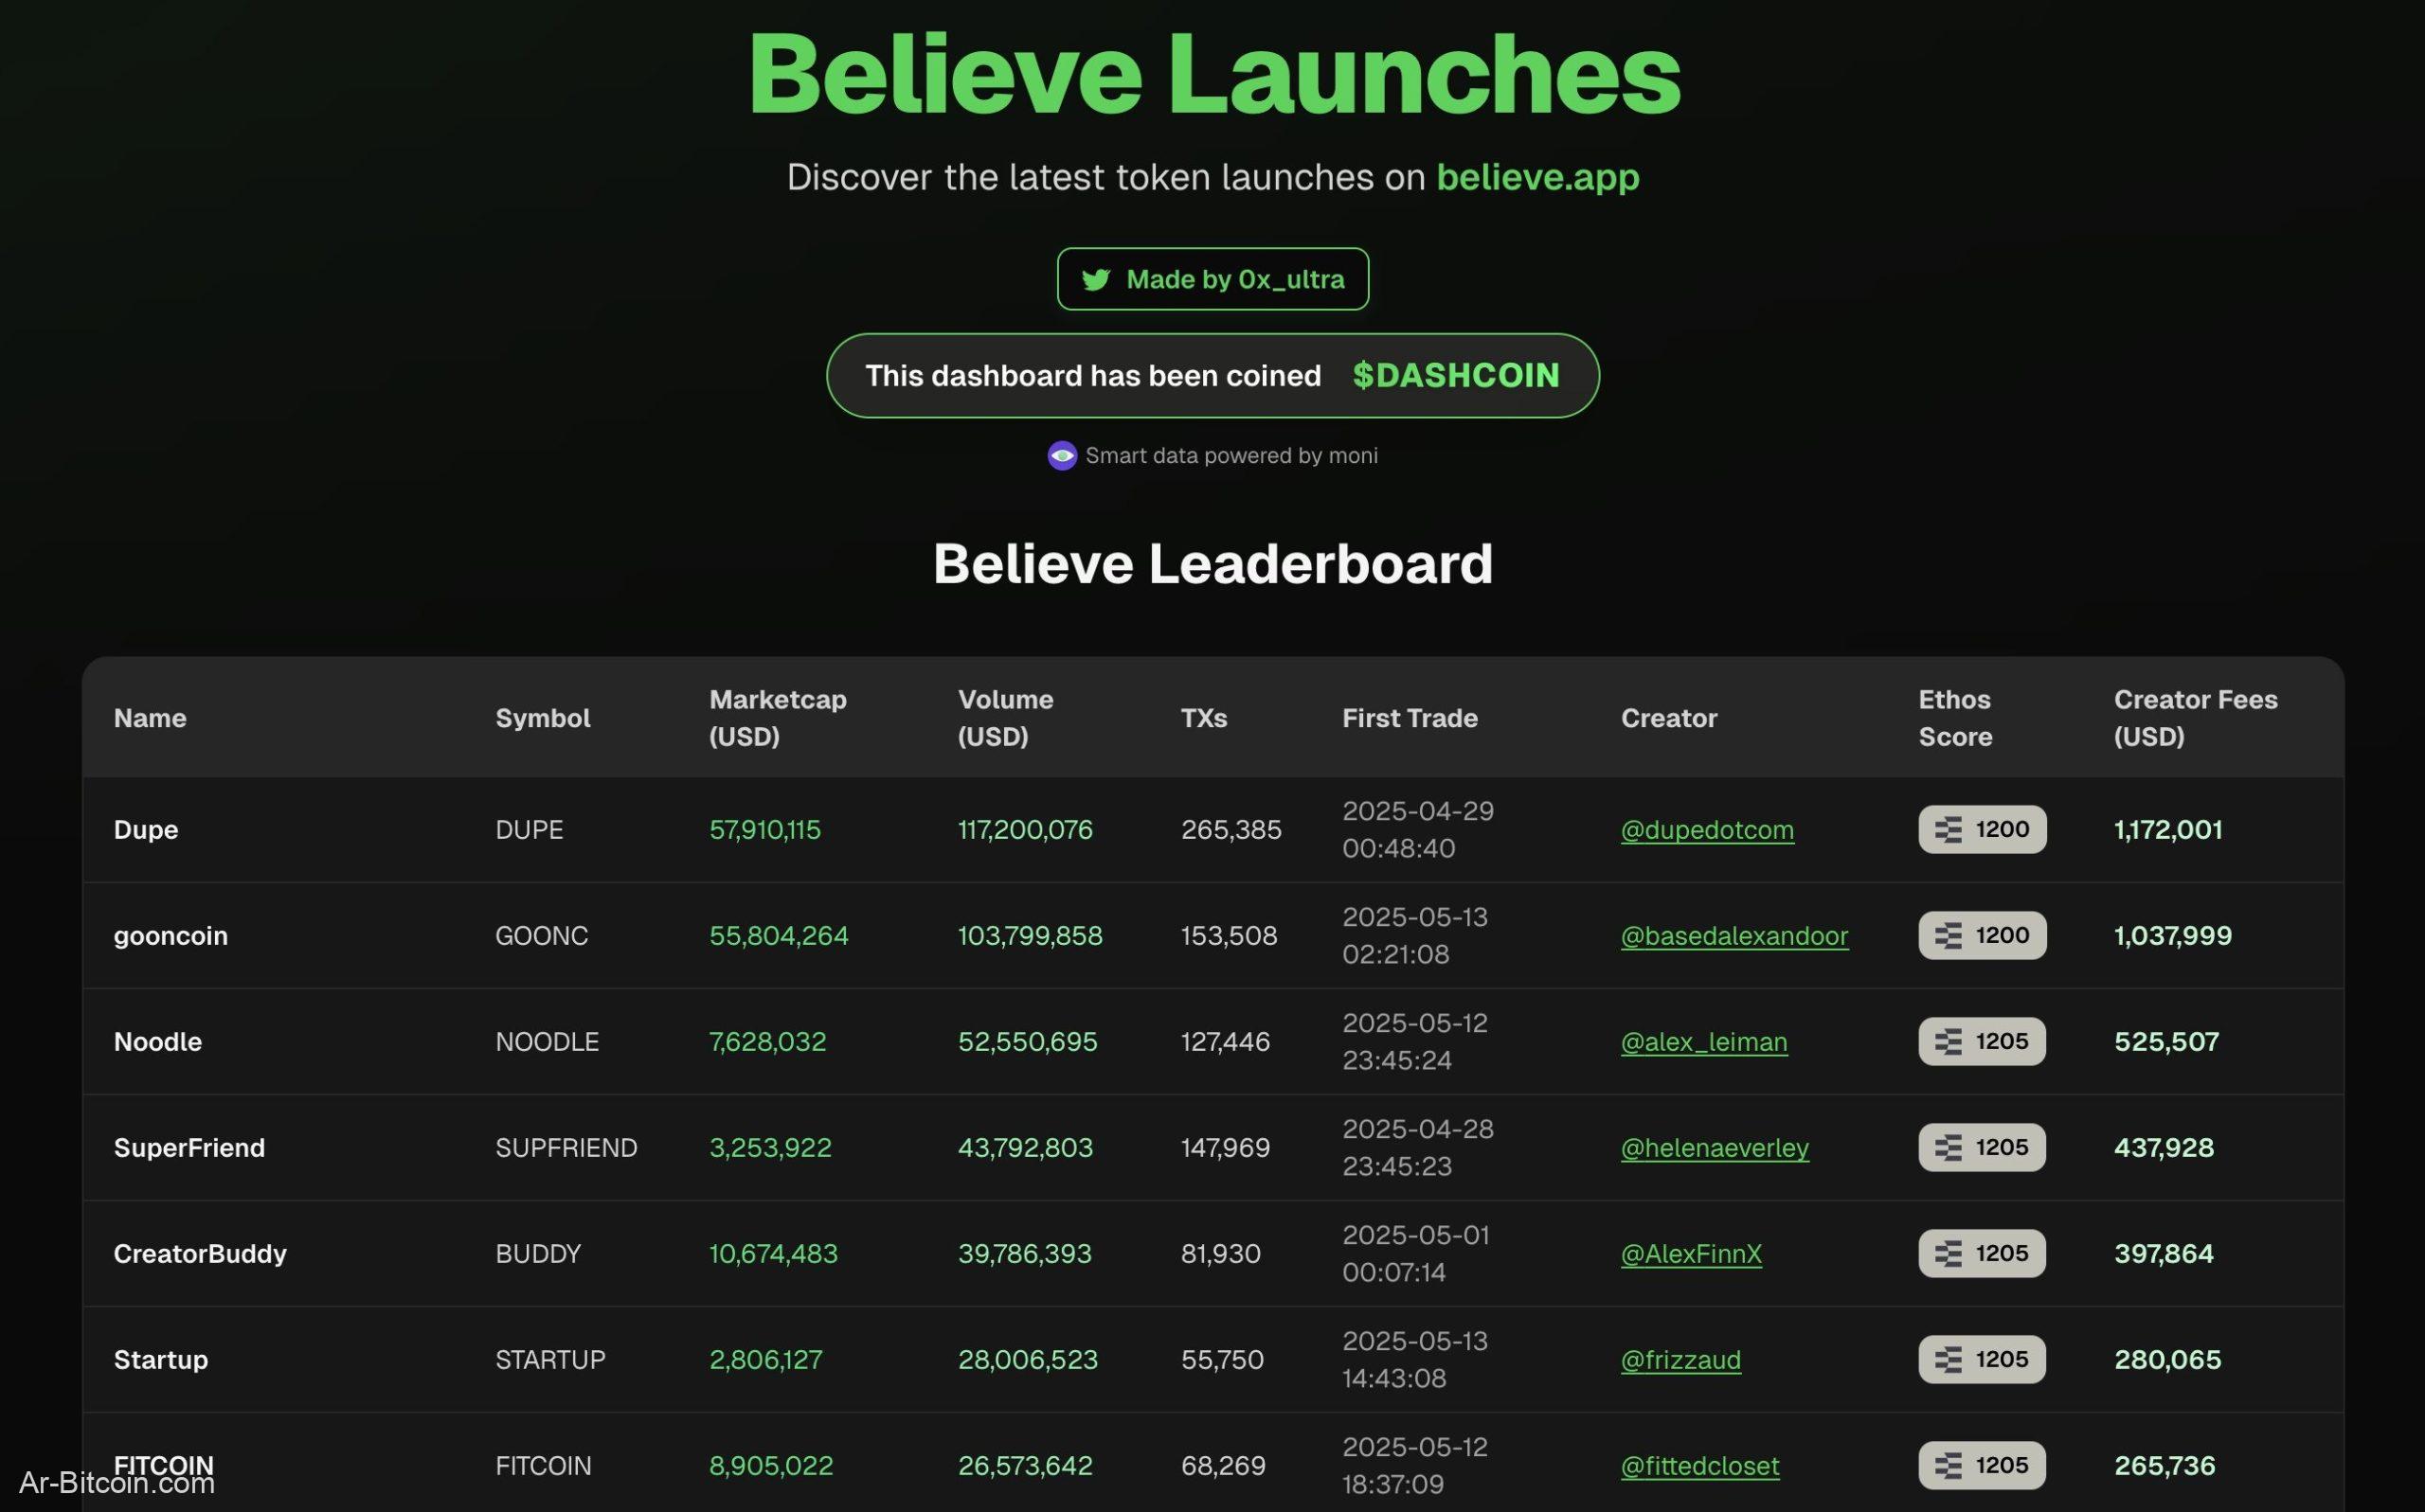Click the Dupe token name
This screenshot has height=1512, width=2425.
point(146,830)
